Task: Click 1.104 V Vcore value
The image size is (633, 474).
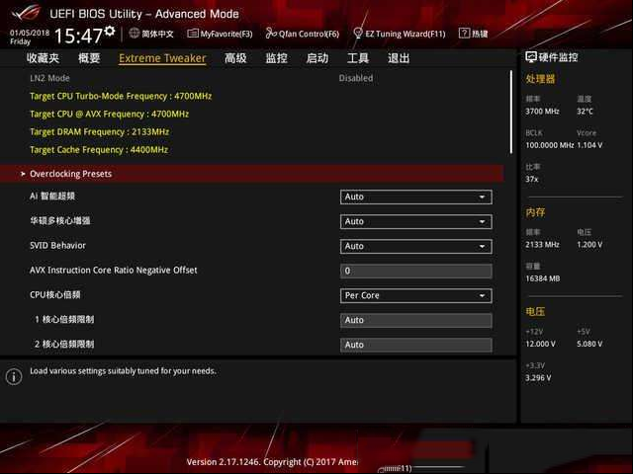Action: coord(589,145)
